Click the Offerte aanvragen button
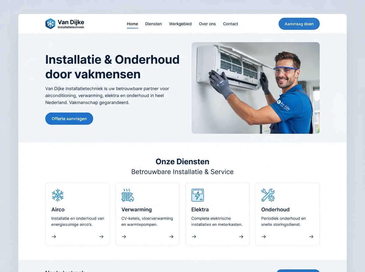The width and height of the screenshot is (365, 272). coord(69,119)
